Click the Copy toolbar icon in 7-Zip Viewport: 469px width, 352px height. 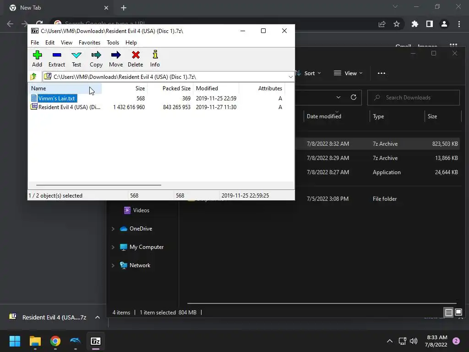(96, 59)
